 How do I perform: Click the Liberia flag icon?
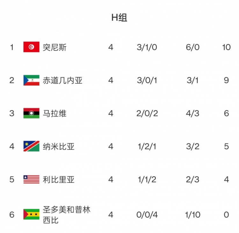(x=31, y=179)
